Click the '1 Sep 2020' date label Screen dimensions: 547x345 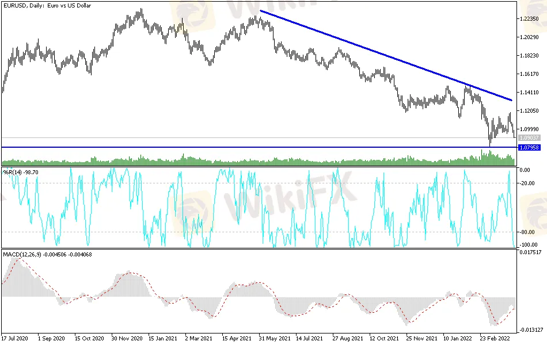pyautogui.click(x=51, y=338)
